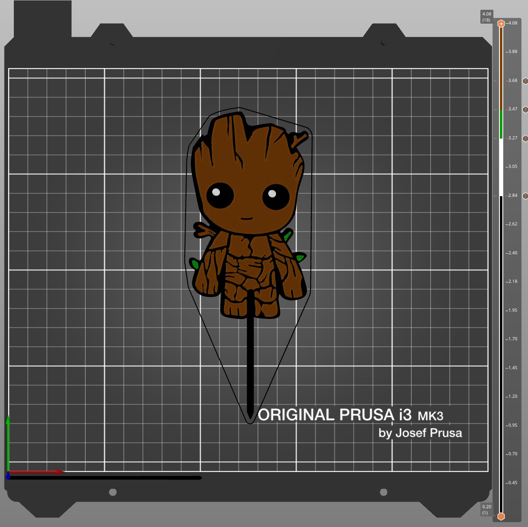528x527 pixels.
Task: Click the 4.08 (18) top layer tooltip
Action: [x=486, y=17]
